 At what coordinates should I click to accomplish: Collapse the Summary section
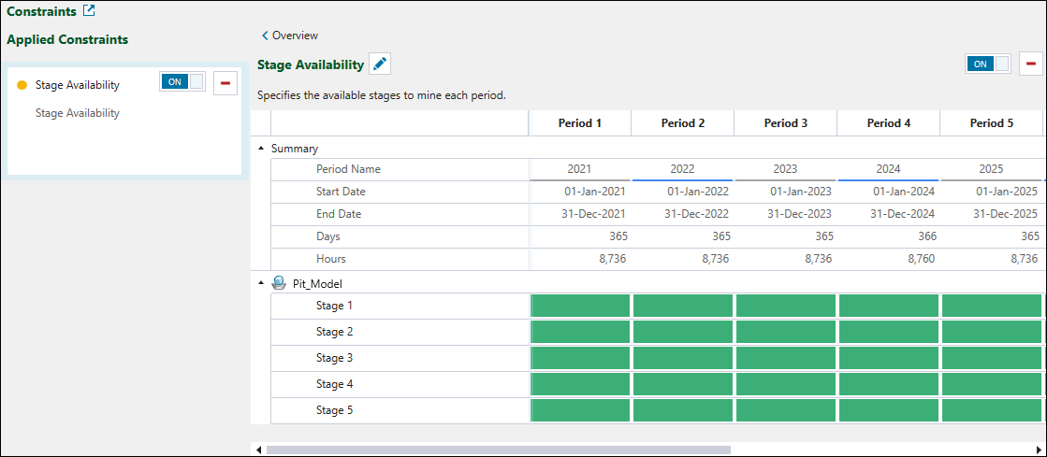tap(261, 149)
